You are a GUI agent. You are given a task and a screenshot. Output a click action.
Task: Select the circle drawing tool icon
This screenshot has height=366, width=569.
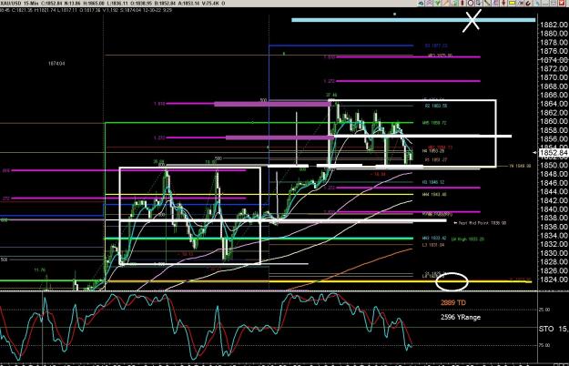471,4
